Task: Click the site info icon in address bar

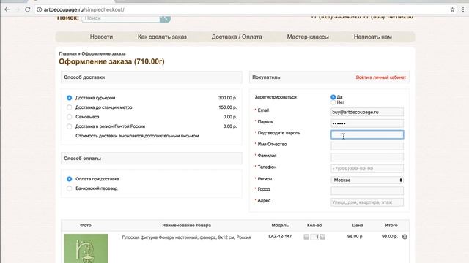Action: 39,9
